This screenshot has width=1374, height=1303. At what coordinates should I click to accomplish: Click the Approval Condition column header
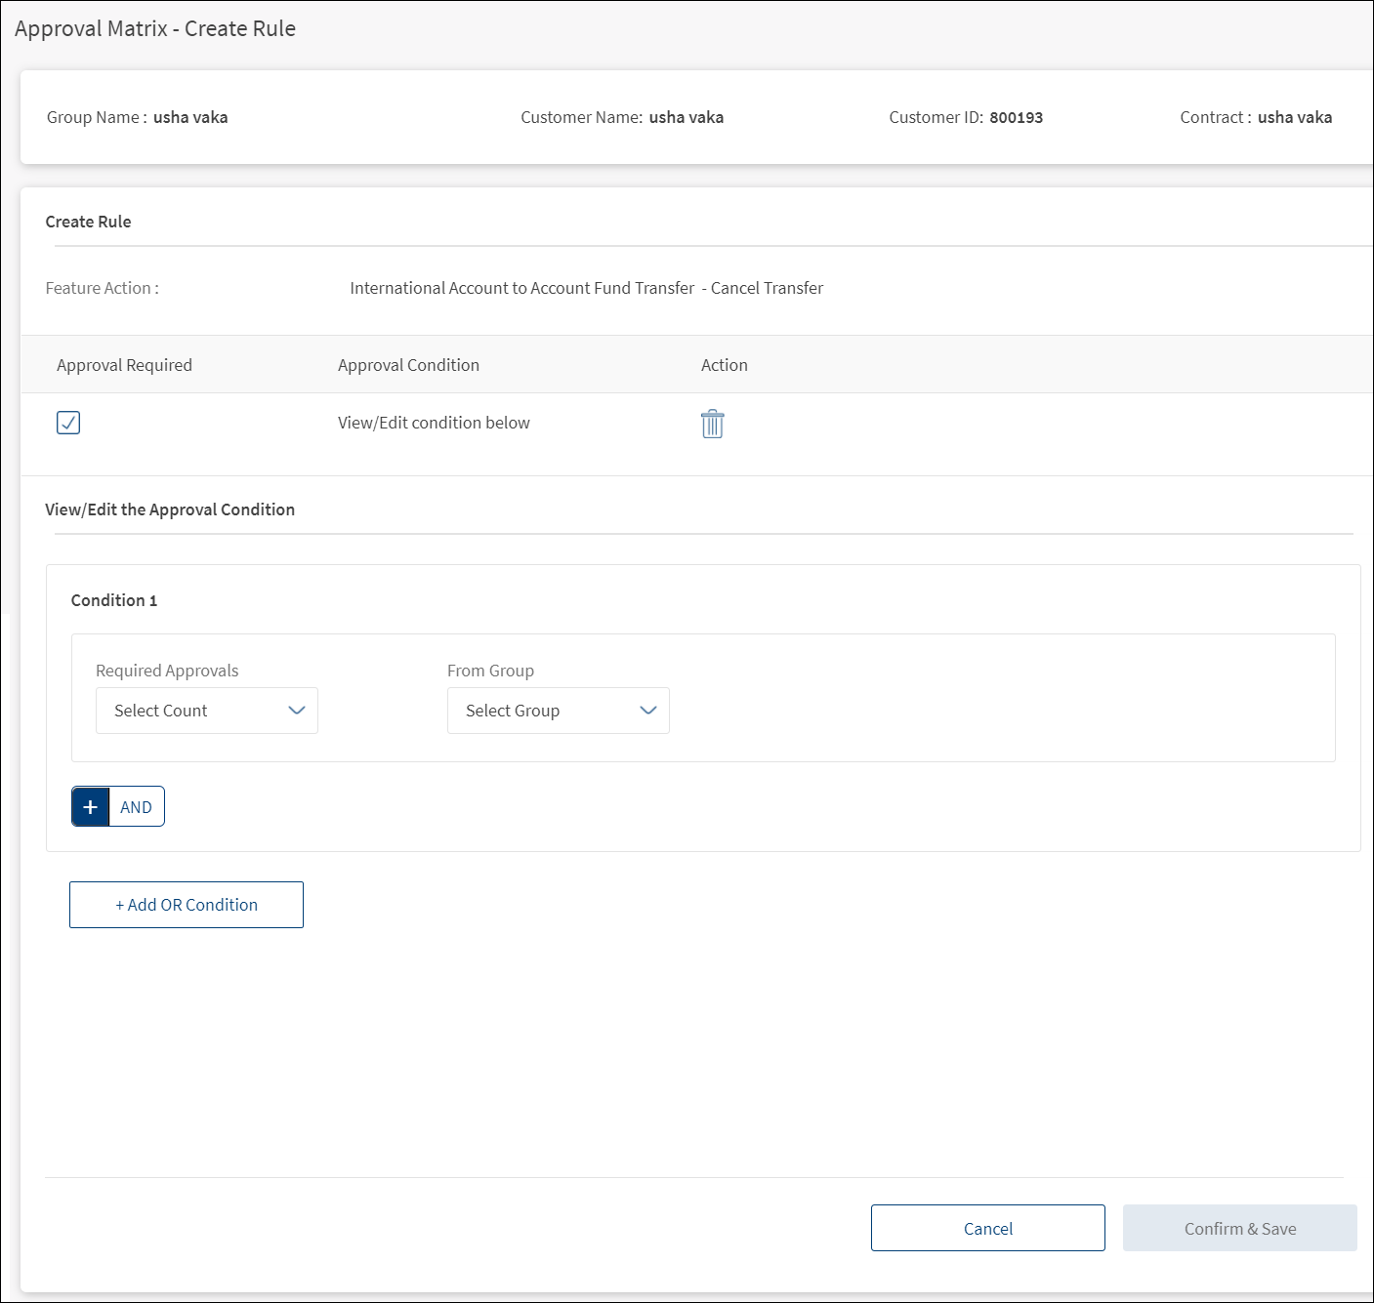408,365
